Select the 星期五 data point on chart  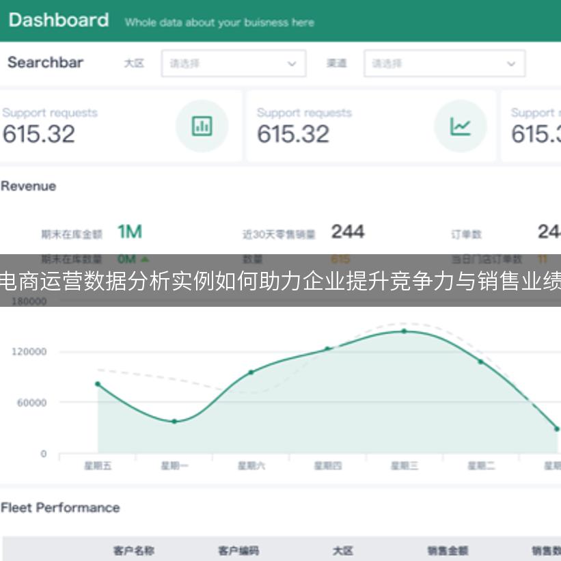[x=98, y=384]
